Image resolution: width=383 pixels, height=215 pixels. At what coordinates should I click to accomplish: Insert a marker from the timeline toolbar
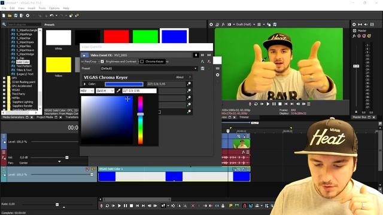[x=230, y=205]
